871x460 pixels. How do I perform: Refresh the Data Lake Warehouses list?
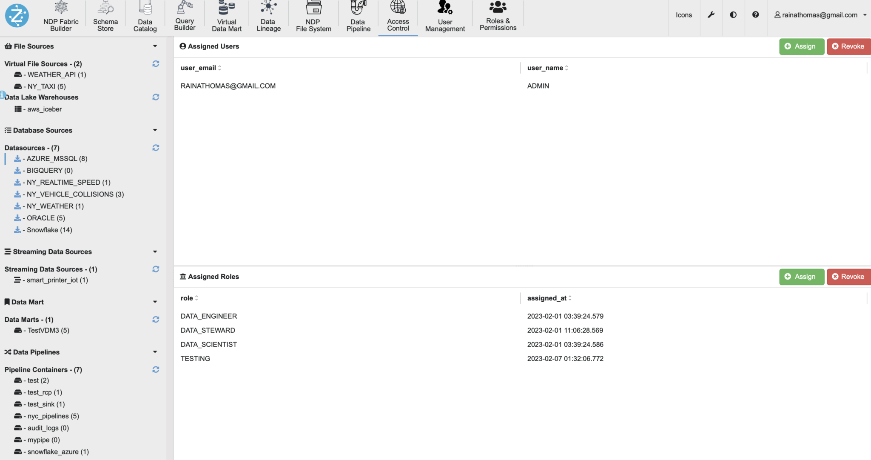156,97
